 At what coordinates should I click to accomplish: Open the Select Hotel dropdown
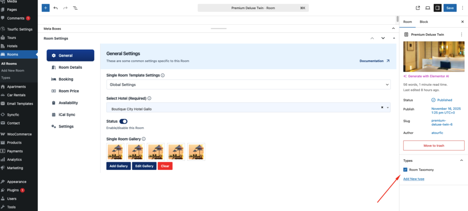(248, 108)
